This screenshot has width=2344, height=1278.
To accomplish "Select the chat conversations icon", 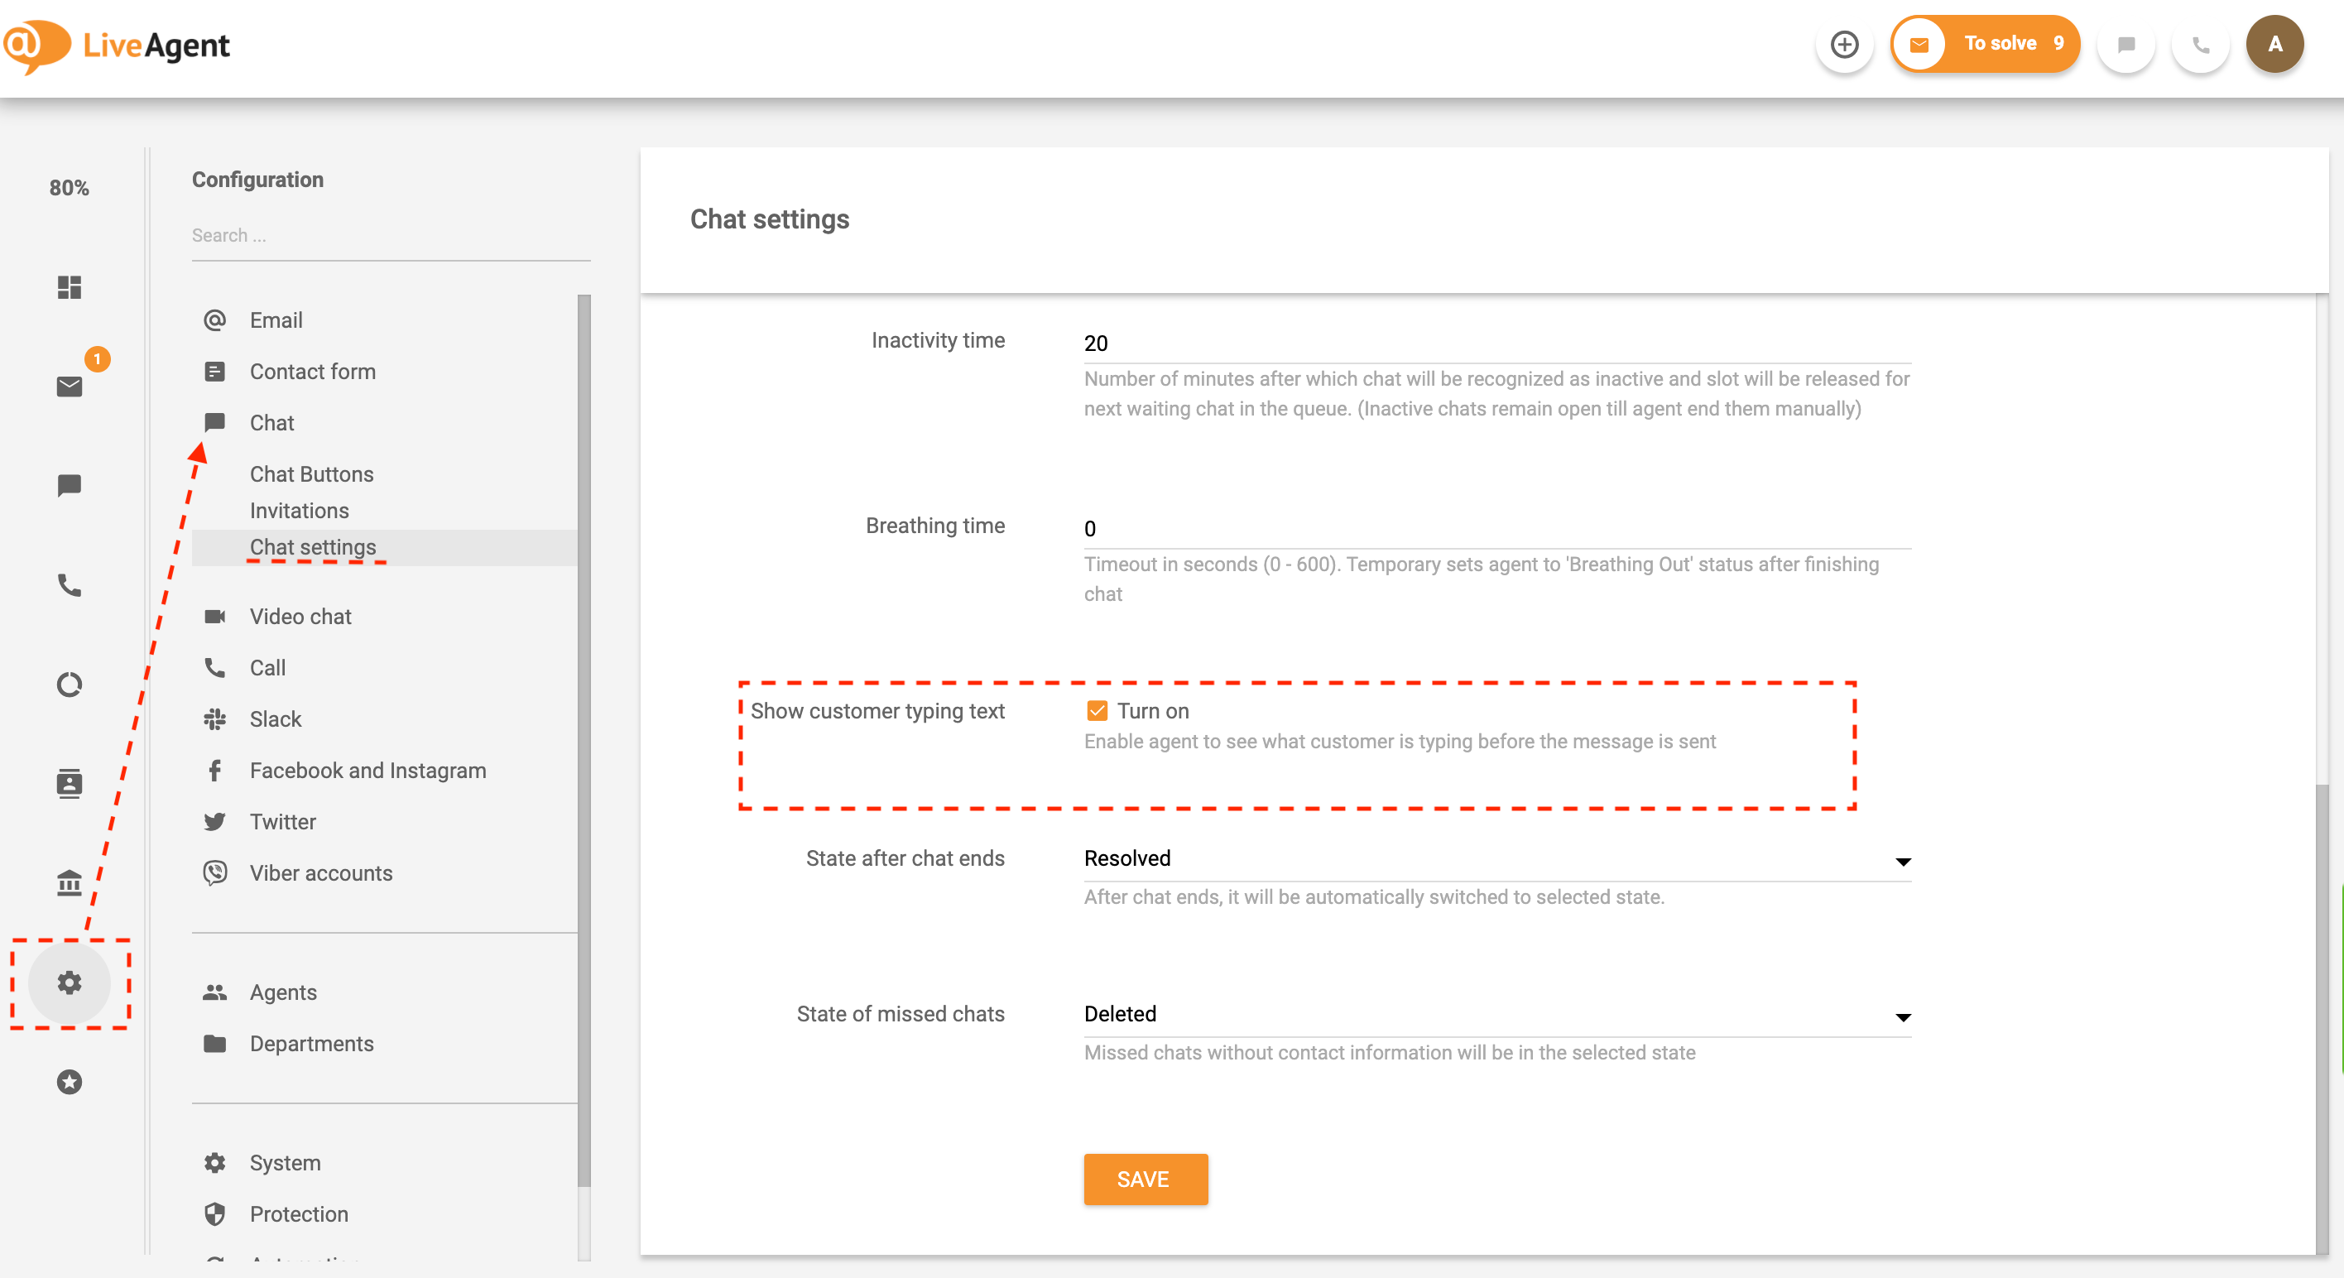I will pyautogui.click(x=68, y=485).
